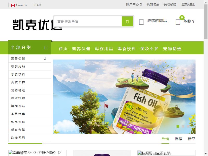The width and height of the screenshot is (208, 156).
Task: Collapse the 全部分类 category menu
Action: [30, 47]
